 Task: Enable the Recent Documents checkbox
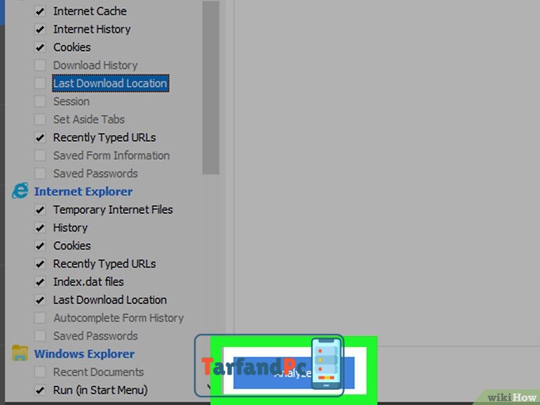click(x=40, y=372)
